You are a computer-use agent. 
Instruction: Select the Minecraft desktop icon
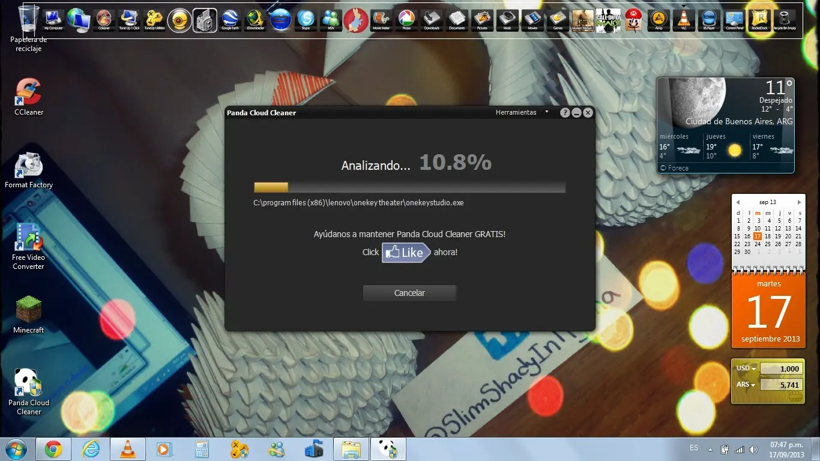(x=28, y=315)
